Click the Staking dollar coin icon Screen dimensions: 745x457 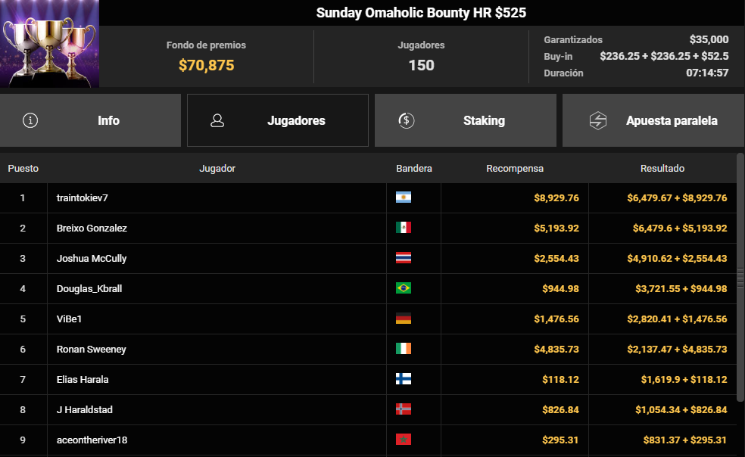[x=406, y=120]
